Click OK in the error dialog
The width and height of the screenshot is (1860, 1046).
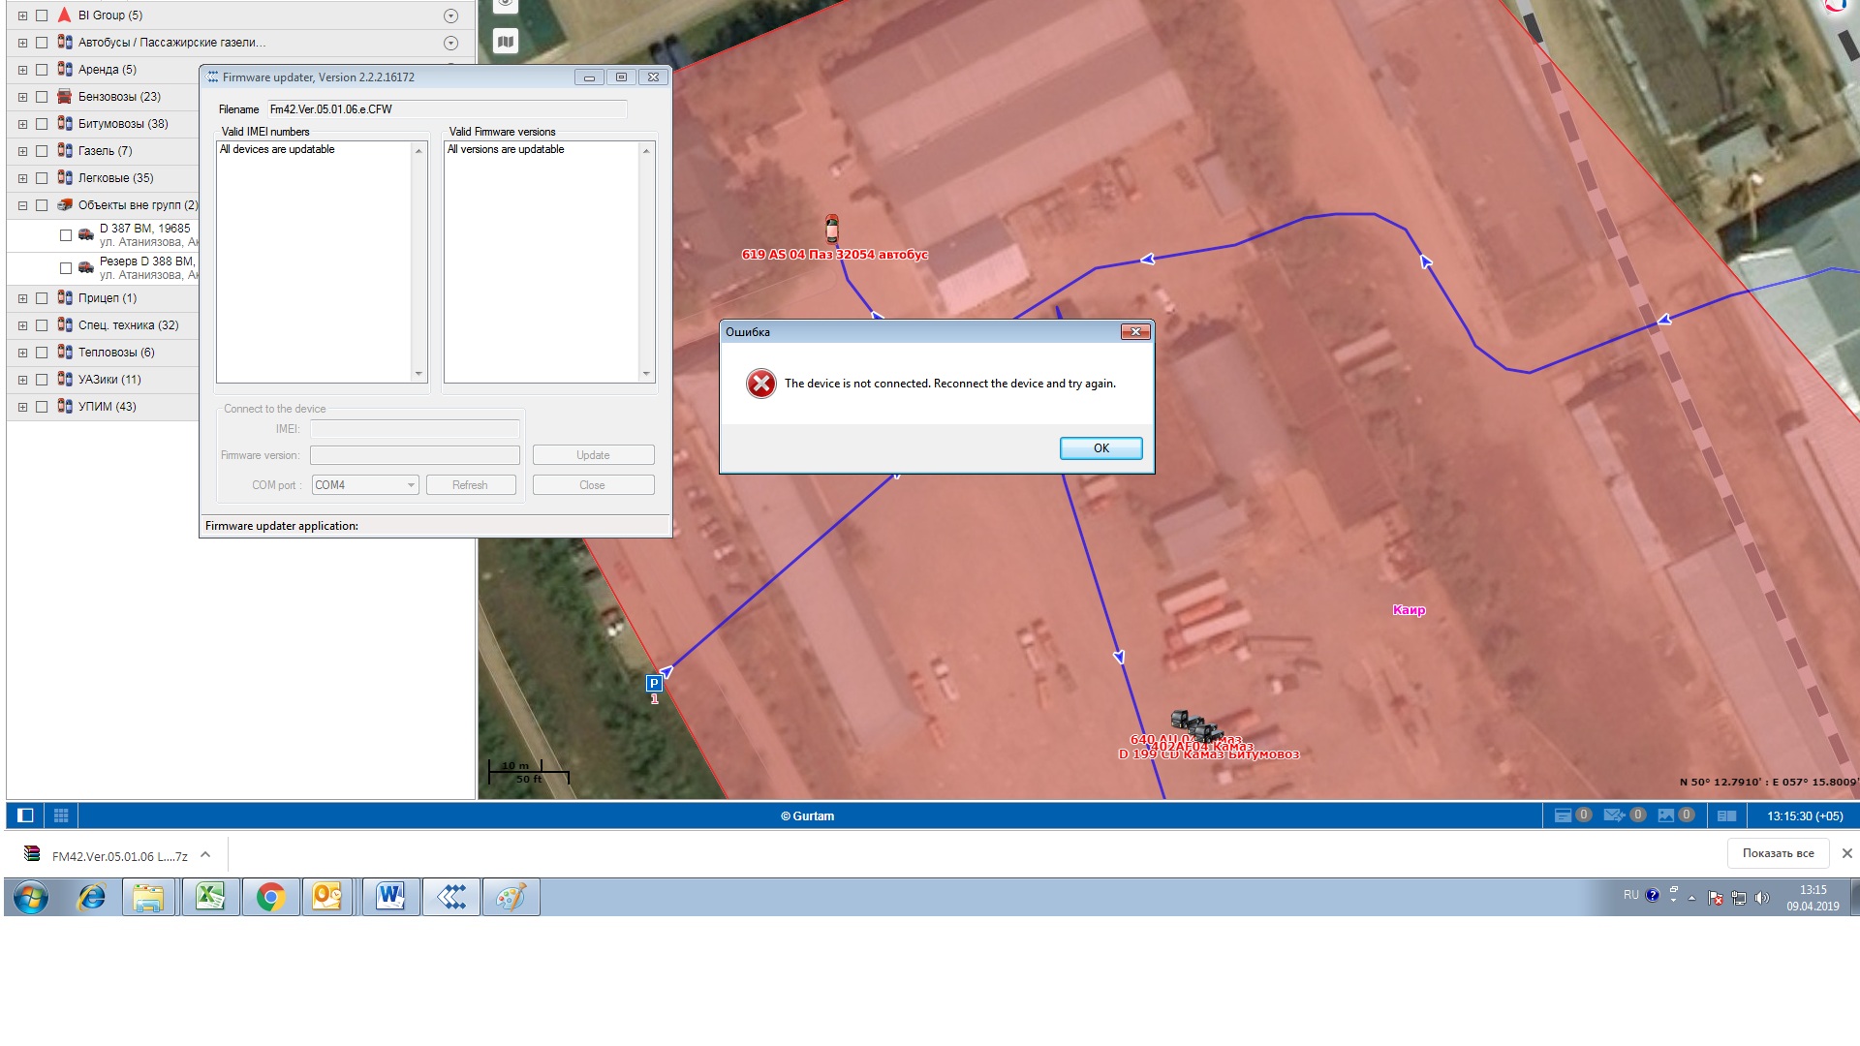1100,448
